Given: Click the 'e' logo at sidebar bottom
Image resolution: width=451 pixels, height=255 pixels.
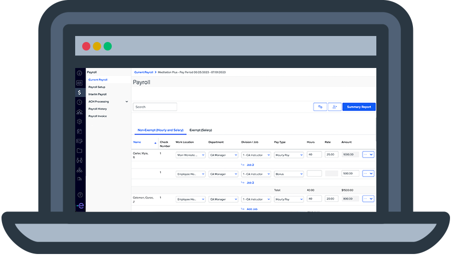Looking at the screenshot, I should click(x=79, y=205).
